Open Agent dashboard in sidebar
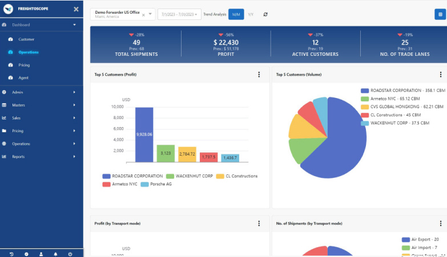This screenshot has width=447, height=257. click(x=23, y=77)
